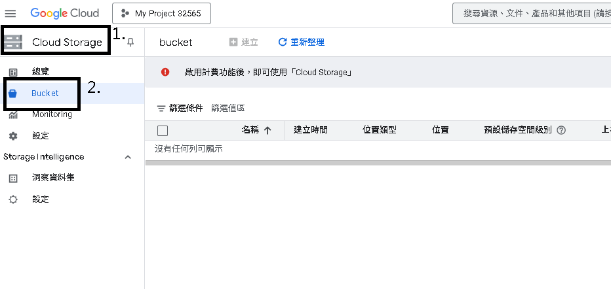The image size is (611, 289).
Task: Click the bucket page title
Action: coord(176,42)
